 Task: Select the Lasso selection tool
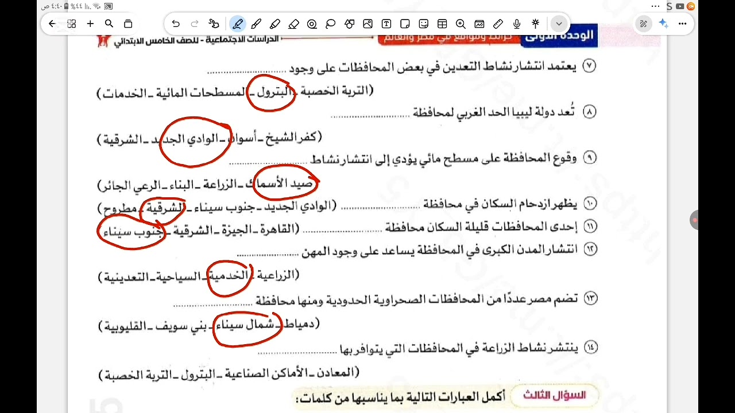[x=331, y=24]
